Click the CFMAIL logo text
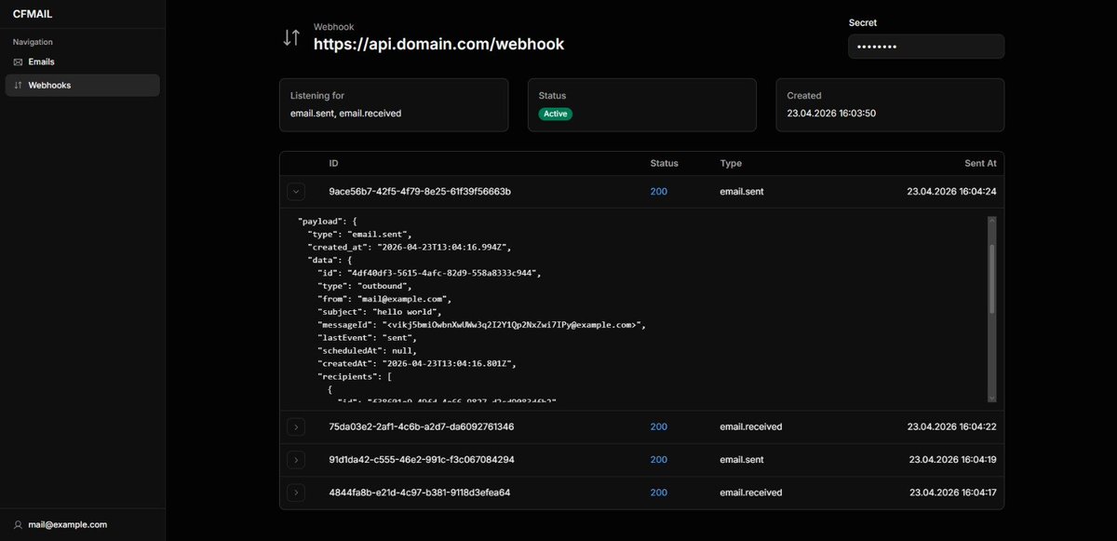The height and width of the screenshot is (541, 1117). (31, 13)
